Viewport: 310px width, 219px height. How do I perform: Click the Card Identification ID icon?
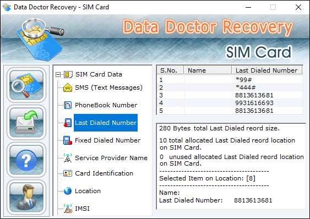pyautogui.click(x=68, y=173)
